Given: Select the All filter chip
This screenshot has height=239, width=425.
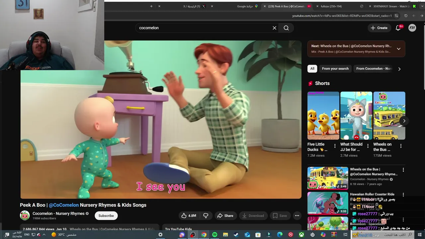Looking at the screenshot, I should click(x=312, y=69).
